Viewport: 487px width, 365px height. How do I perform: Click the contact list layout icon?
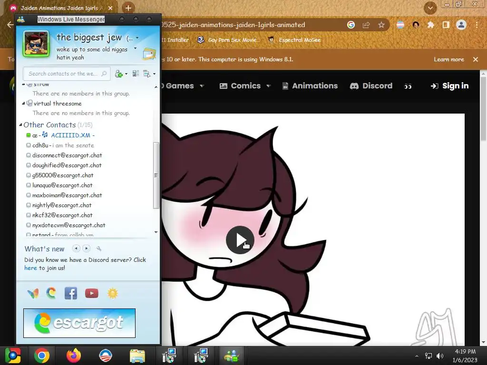click(136, 74)
